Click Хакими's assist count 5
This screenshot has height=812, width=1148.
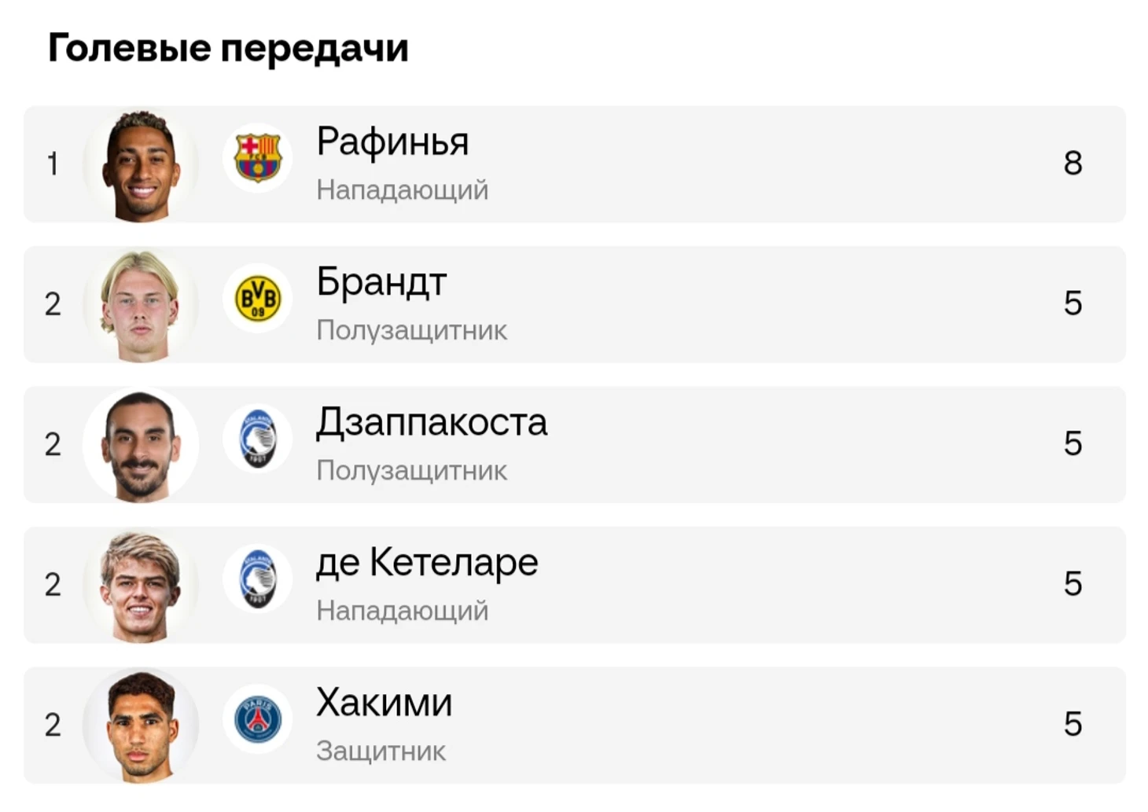[1073, 724]
